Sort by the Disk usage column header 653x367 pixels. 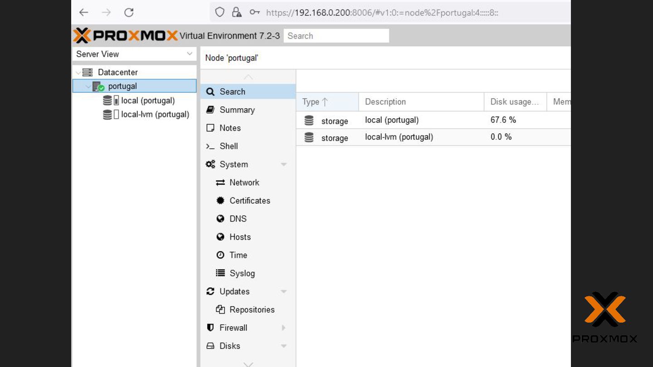coord(516,102)
